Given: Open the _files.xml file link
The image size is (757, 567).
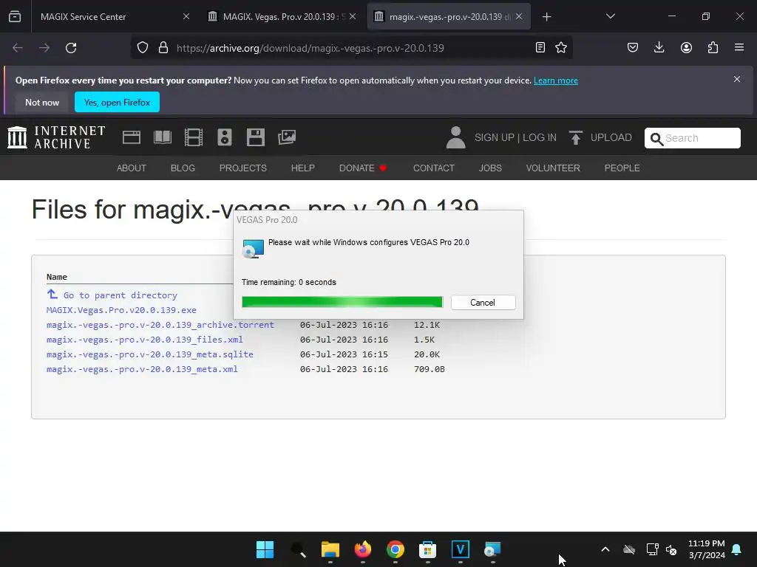Looking at the screenshot, I should pos(144,340).
